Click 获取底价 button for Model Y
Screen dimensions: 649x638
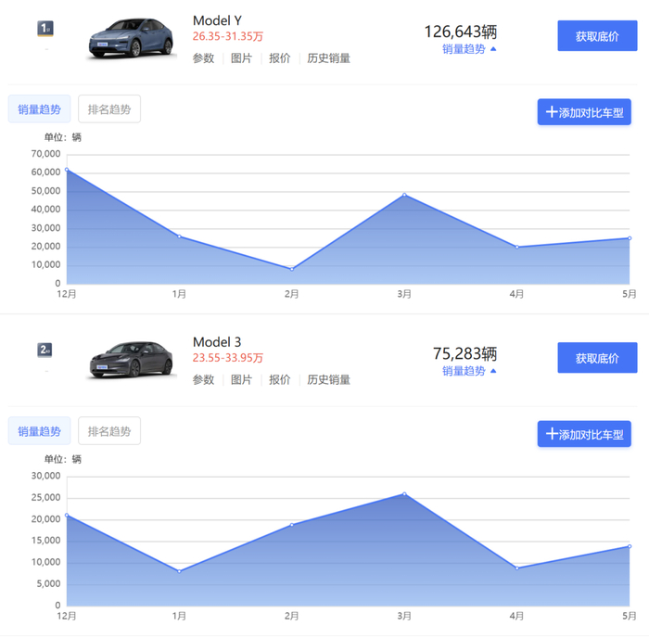597,36
